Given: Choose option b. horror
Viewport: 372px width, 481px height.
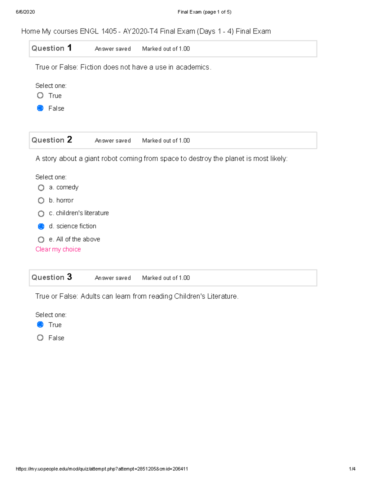Looking at the screenshot, I should [41, 201].
